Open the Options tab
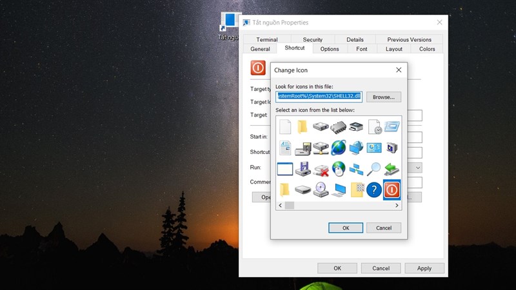 (330, 49)
